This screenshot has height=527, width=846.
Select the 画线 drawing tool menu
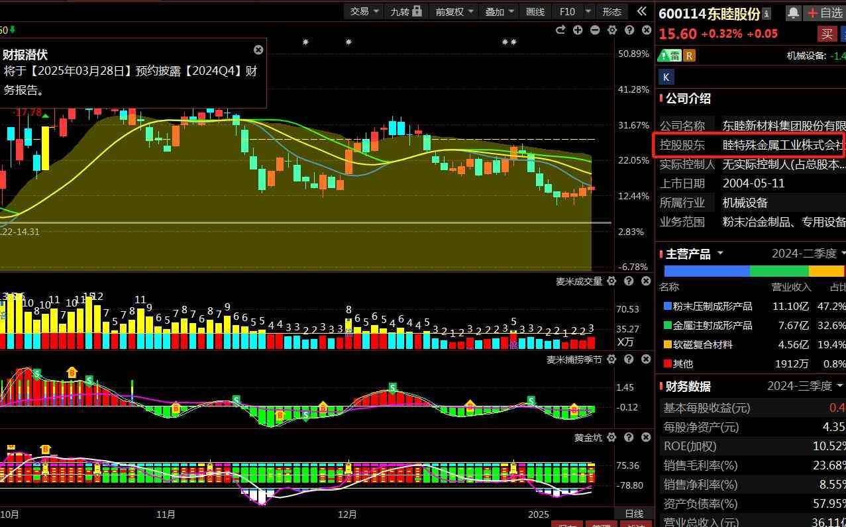(535, 11)
